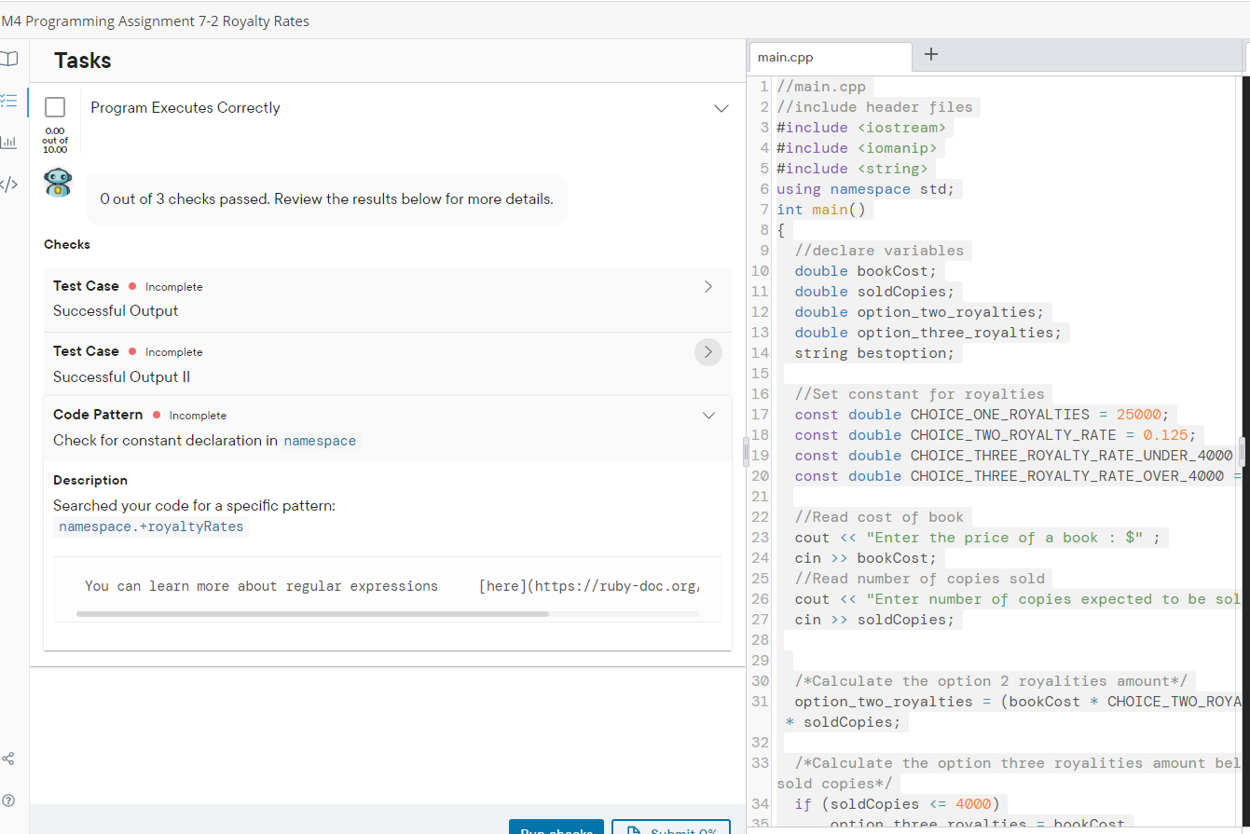This screenshot has width=1250, height=834.
Task: Click the share icon in sidebar
Action: click(8, 759)
